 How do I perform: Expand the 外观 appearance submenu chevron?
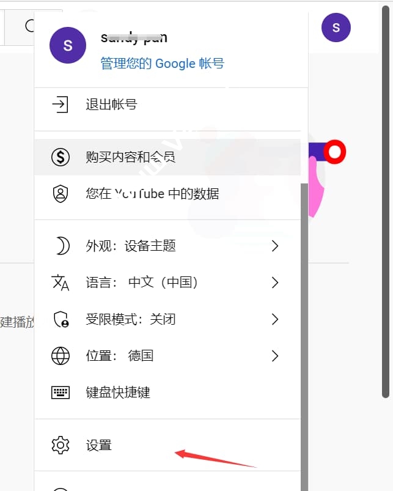[275, 246]
